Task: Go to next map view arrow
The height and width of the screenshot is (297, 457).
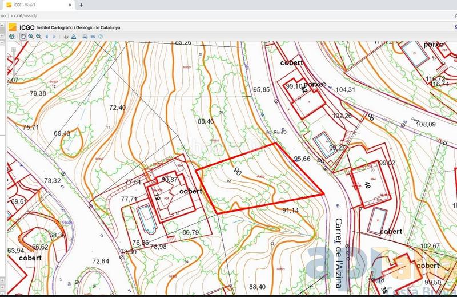Action: (x=55, y=37)
